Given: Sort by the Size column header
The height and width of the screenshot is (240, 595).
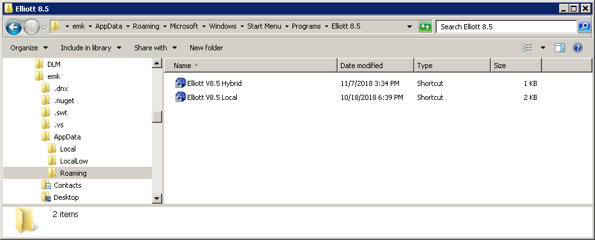Looking at the screenshot, I should [516, 66].
